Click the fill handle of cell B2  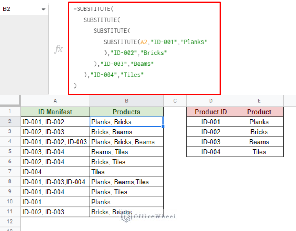(163, 127)
